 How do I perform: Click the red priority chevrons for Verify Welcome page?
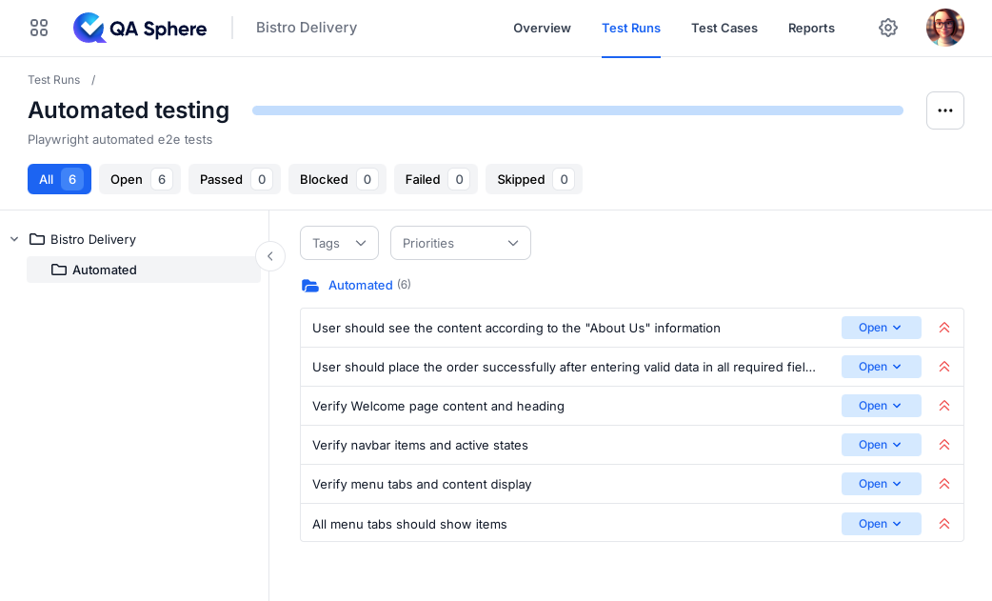[x=943, y=405]
